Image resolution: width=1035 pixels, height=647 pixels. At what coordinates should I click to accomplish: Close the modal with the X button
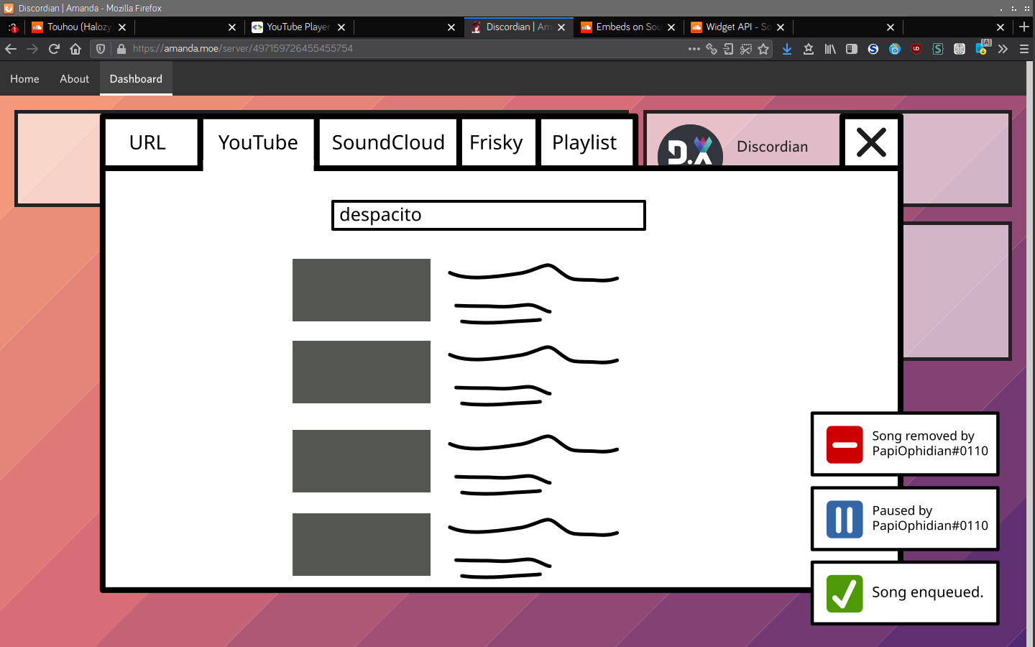pyautogui.click(x=871, y=142)
